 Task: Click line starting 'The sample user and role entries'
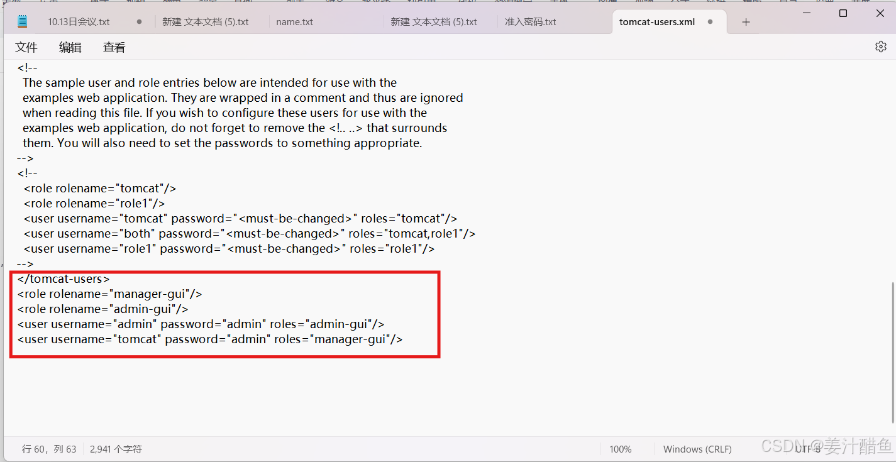pyautogui.click(x=210, y=83)
